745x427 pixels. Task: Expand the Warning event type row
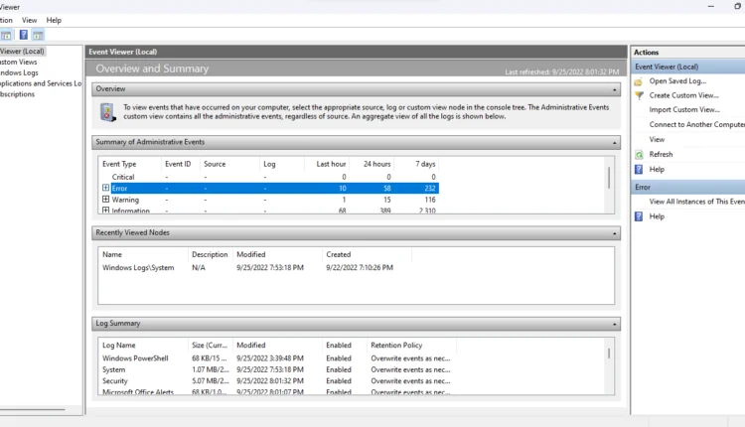[x=105, y=200]
